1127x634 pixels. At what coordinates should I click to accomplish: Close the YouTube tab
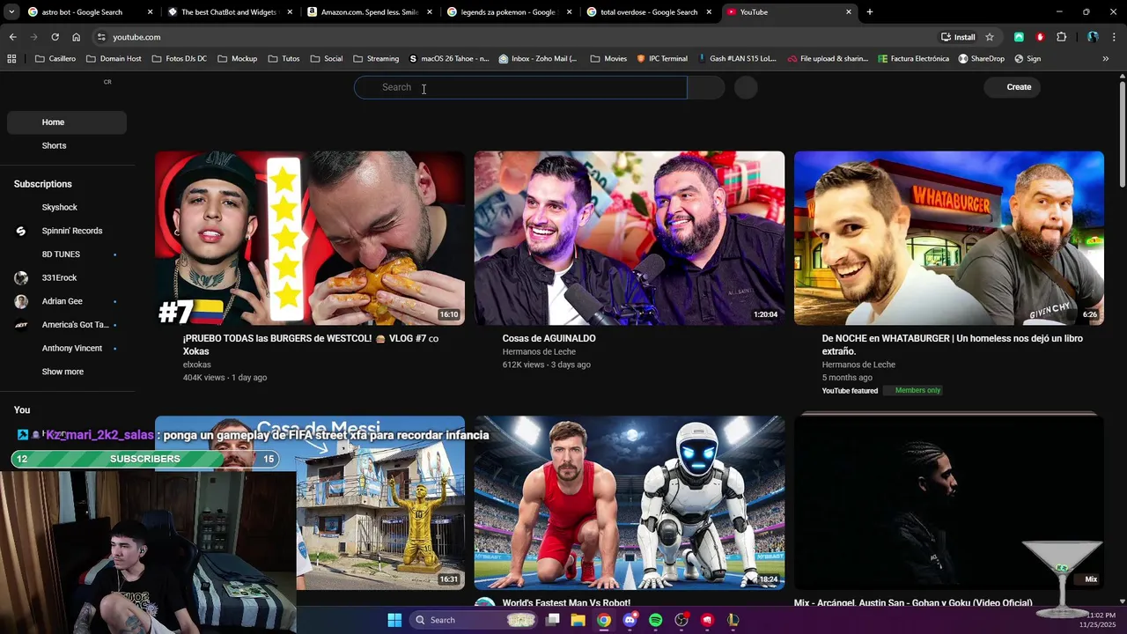click(849, 12)
